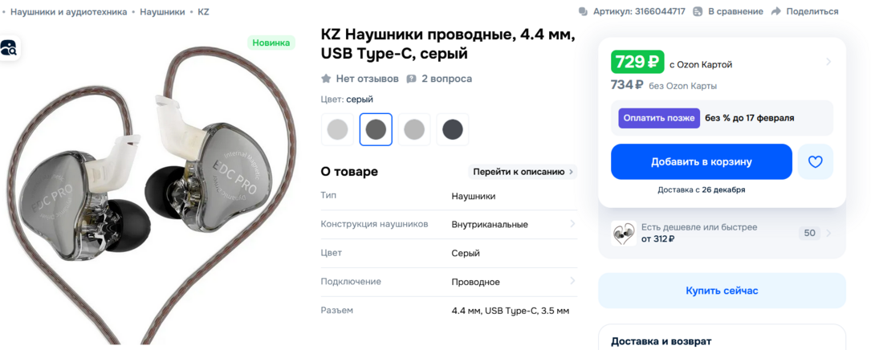
Task: Select the light gray color swatch
Action: click(337, 129)
